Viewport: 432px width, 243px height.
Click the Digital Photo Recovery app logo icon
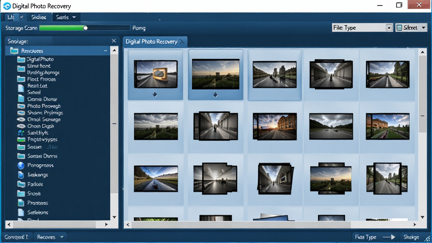(x=7, y=6)
